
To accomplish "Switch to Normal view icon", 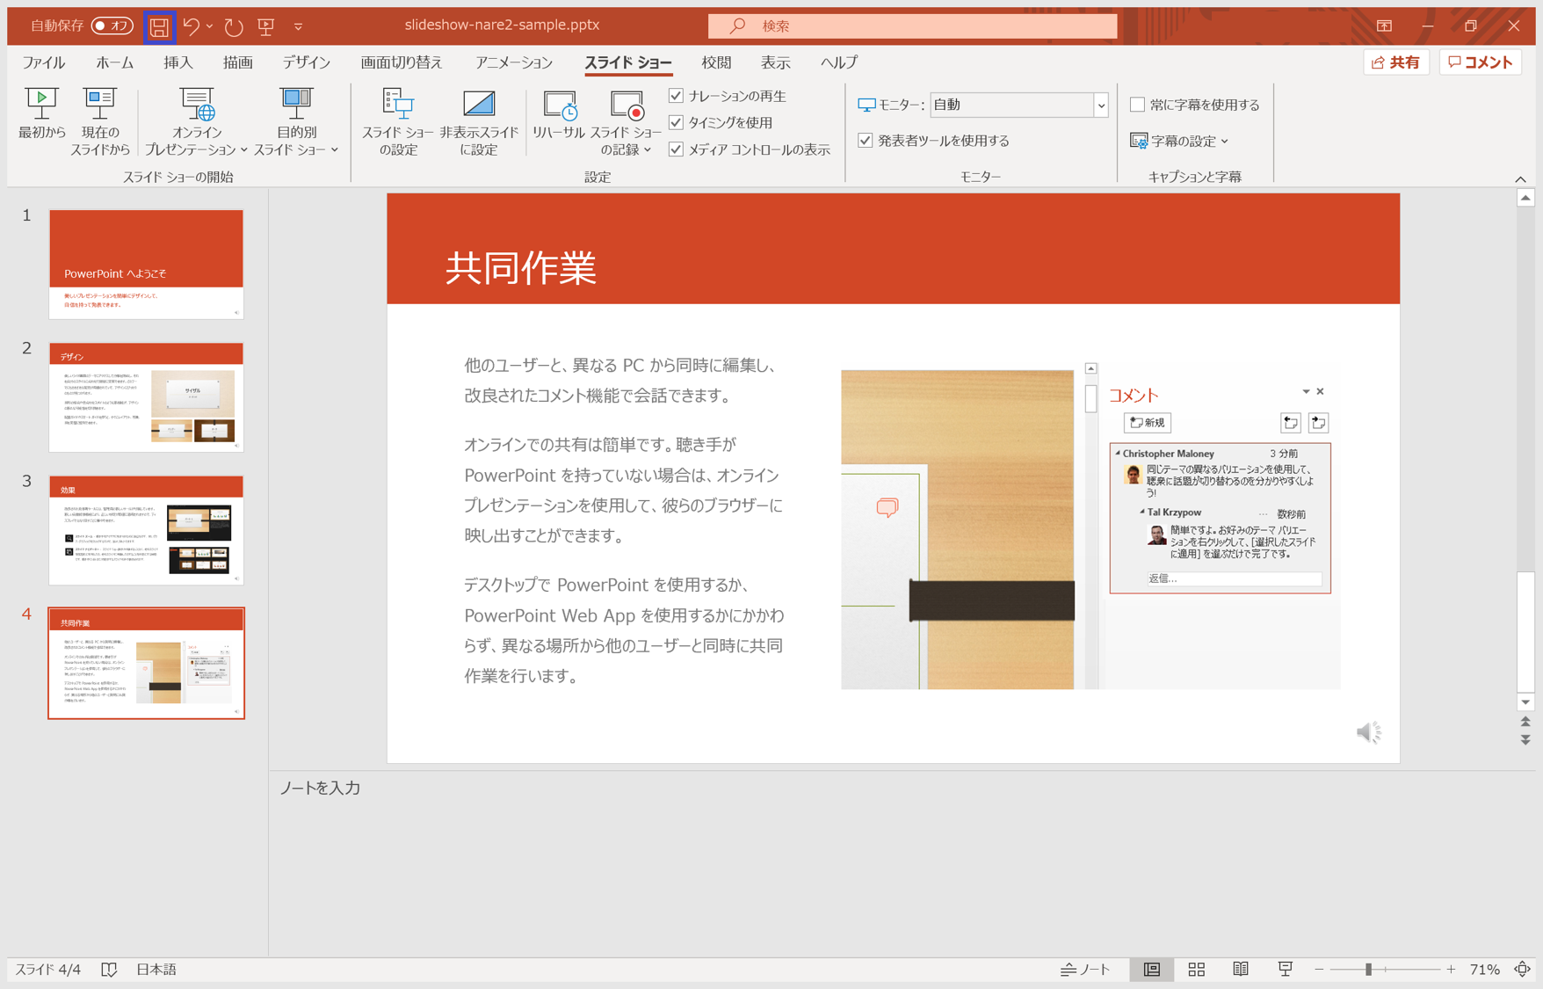I will click(1151, 969).
